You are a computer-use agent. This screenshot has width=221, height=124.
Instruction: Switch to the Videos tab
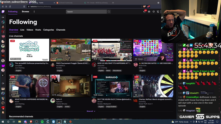click(x=30, y=30)
